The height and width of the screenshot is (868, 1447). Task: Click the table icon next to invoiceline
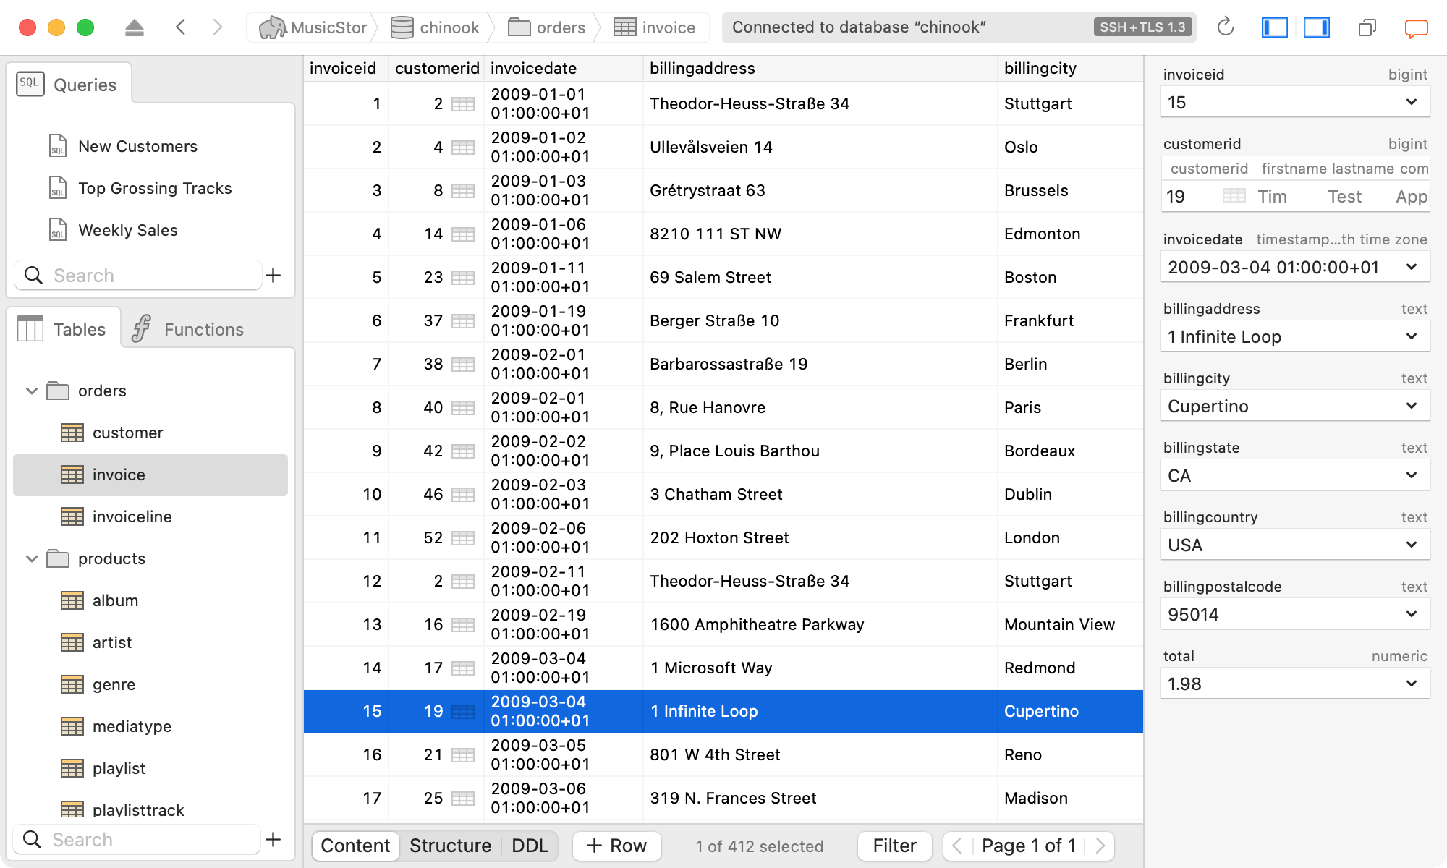click(x=72, y=514)
